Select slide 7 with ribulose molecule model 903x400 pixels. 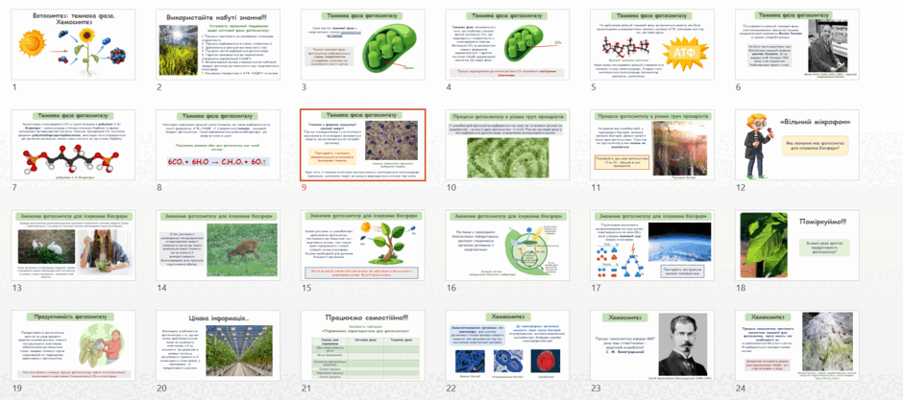coord(73,145)
